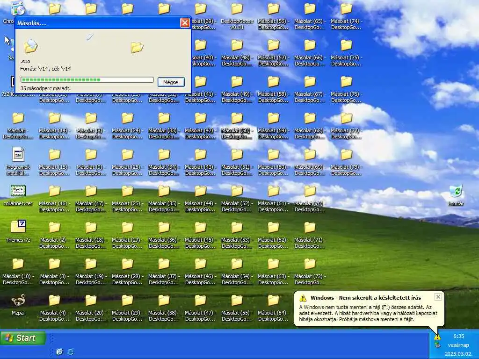The height and width of the screenshot is (359, 479).
Task: Close the Másolás copy dialog
Action: [184, 22]
